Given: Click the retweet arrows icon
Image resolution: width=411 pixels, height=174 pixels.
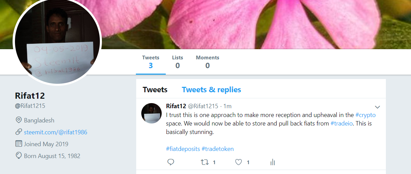Looking at the screenshot, I should click(205, 162).
